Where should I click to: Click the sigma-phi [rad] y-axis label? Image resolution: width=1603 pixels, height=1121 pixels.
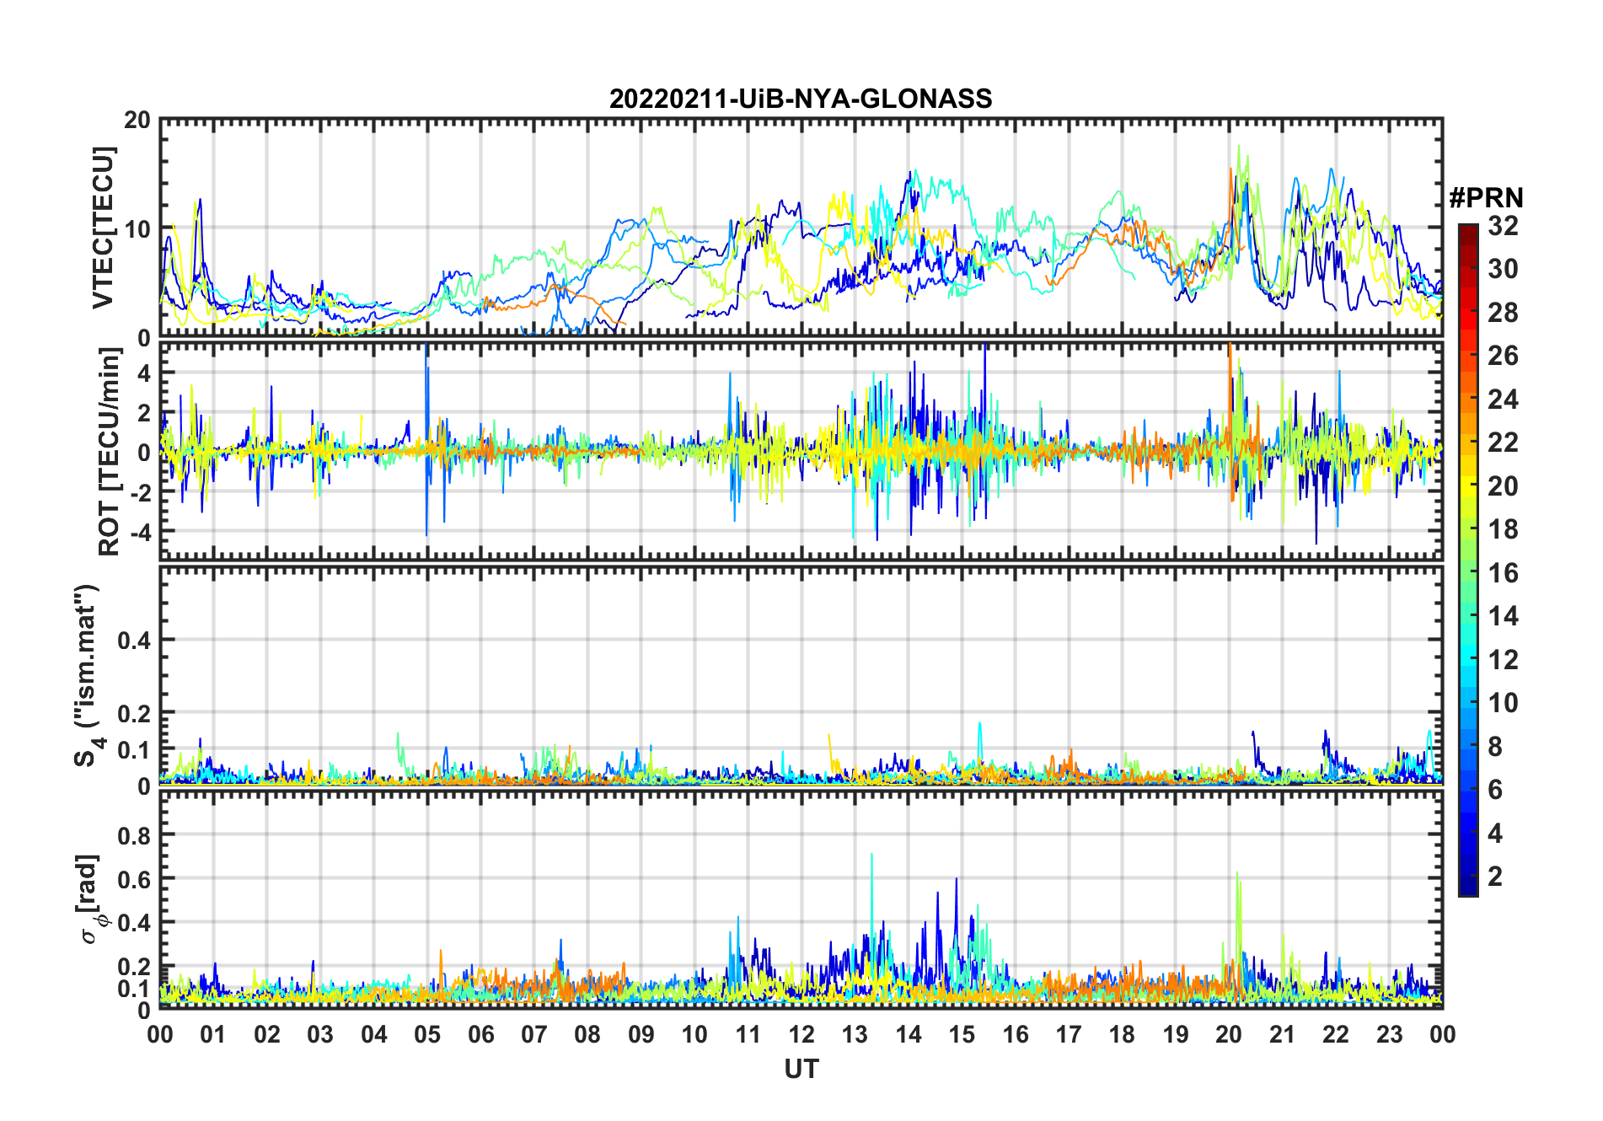(90, 899)
